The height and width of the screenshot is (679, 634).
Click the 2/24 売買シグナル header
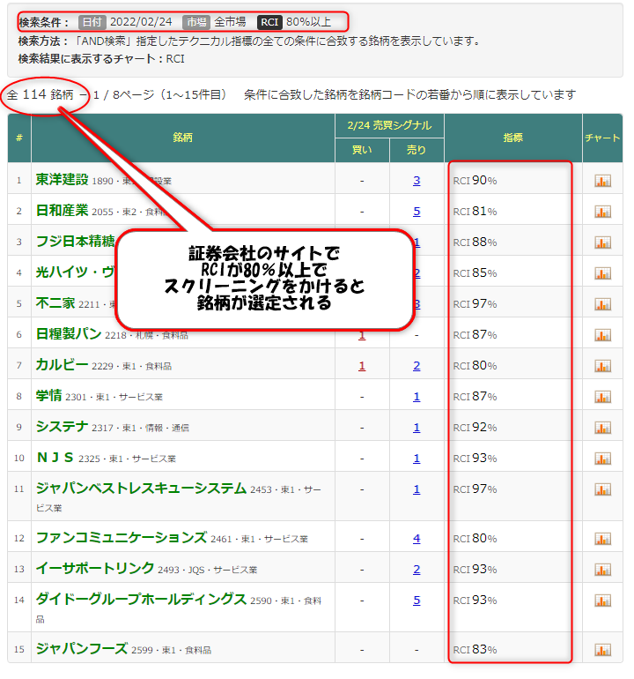[x=389, y=125]
